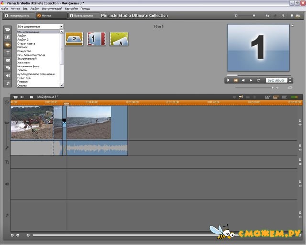This screenshot has height=245, width=306.
Task: Click the project size icon left of the top slider
Action: click(x=236, y=16)
